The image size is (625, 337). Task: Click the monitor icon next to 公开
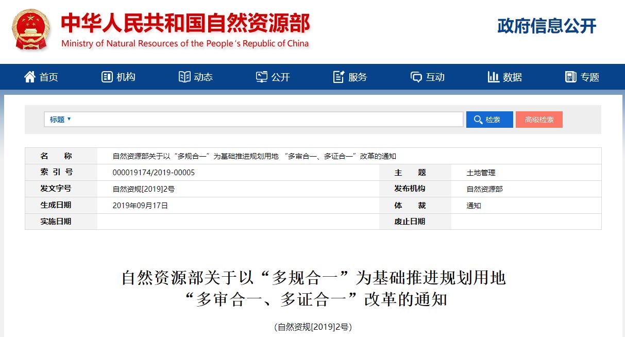coord(262,77)
